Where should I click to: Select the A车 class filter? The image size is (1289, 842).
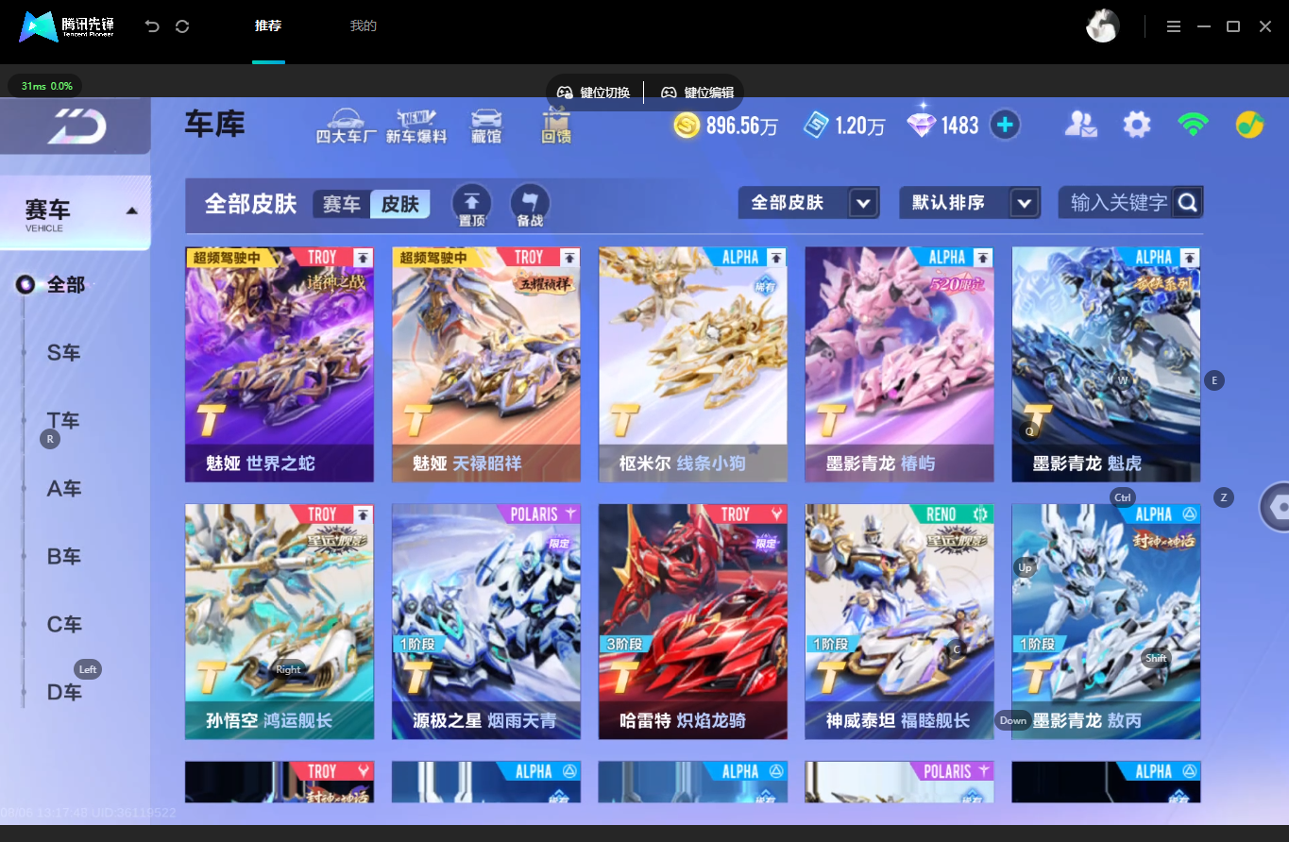click(x=63, y=489)
